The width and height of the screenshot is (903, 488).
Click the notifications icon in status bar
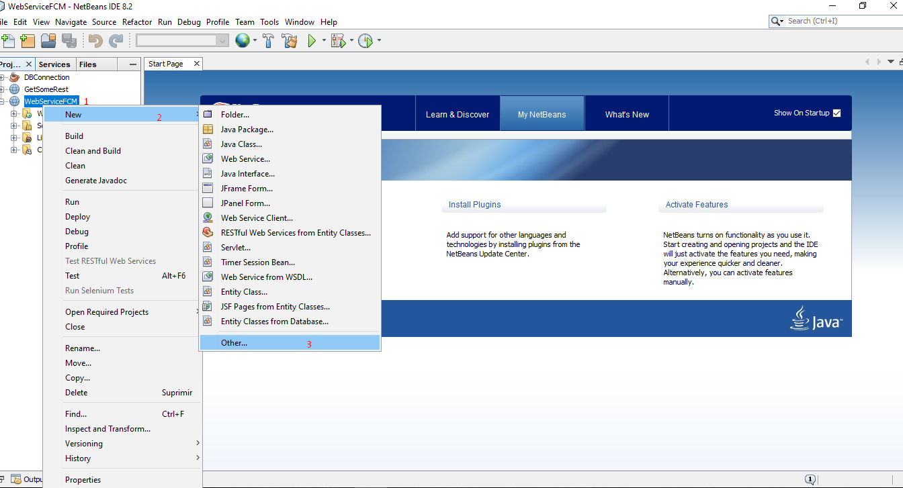coord(810,479)
